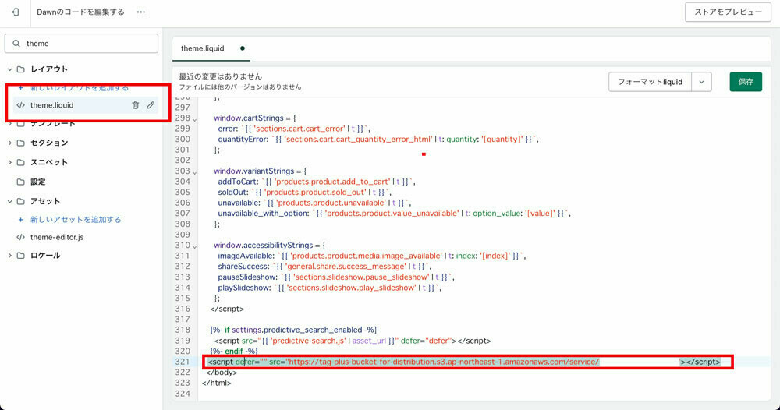Fold code at line 310 arrow

click(x=194, y=246)
